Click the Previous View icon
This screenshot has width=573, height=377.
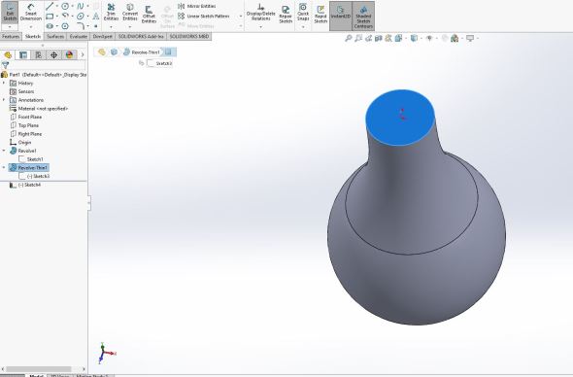(x=368, y=38)
